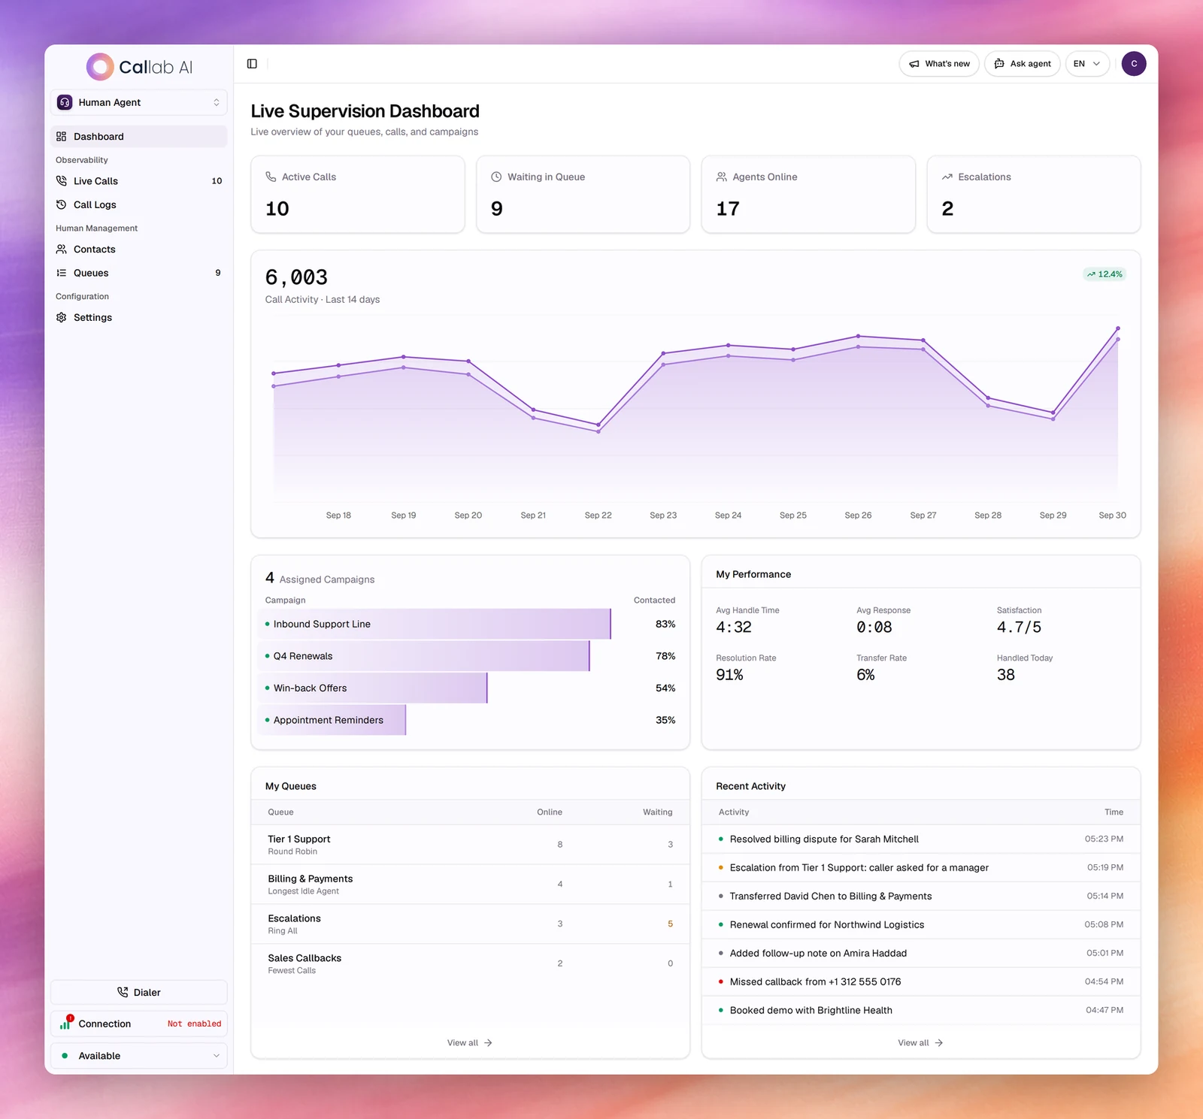This screenshot has height=1119, width=1203.
Task: Open Call Logs in sidebar
Action: 139,204
